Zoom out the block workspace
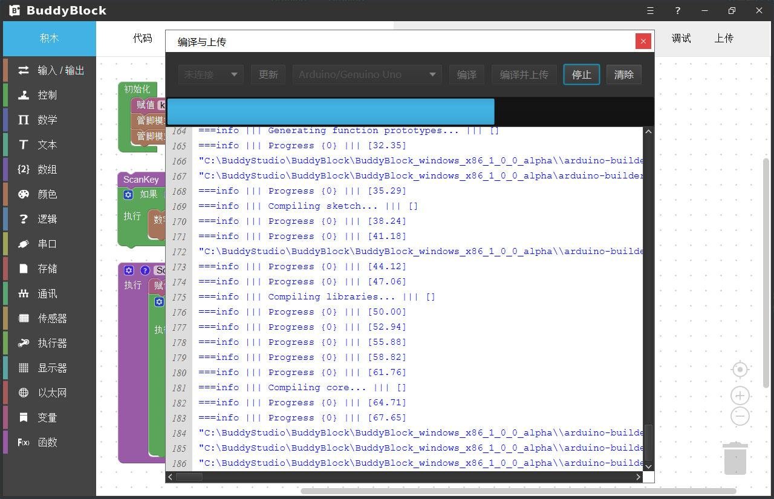The image size is (774, 499). click(x=740, y=416)
